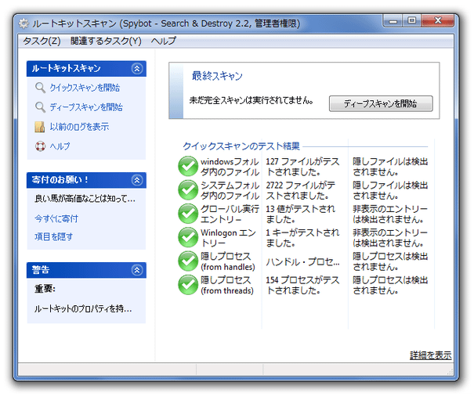
Task: Click the 今すぐに寄付 link
Action: coord(56,218)
